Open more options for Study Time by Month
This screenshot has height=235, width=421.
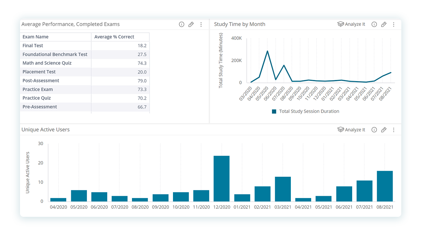coord(394,24)
